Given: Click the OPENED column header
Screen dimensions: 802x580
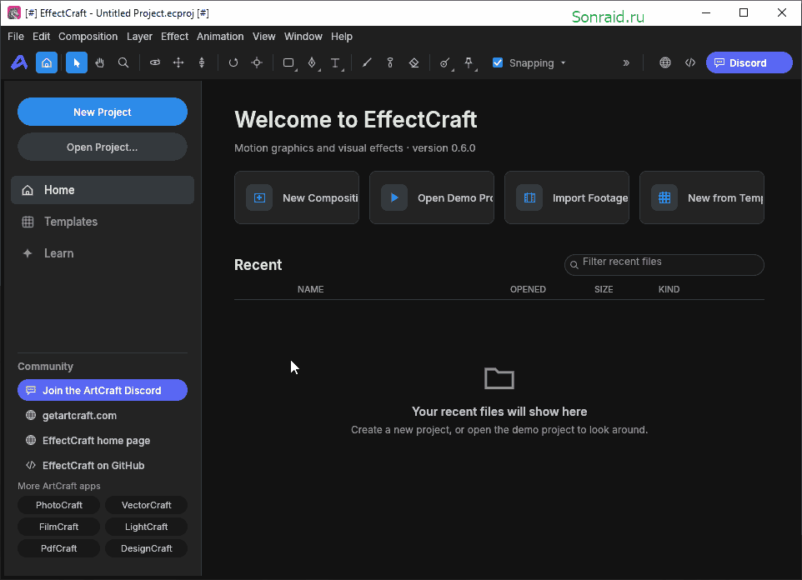Looking at the screenshot, I should point(528,289).
